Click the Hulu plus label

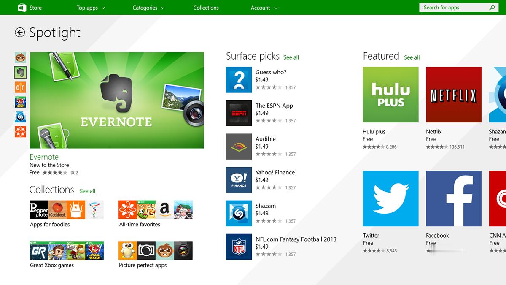click(374, 132)
